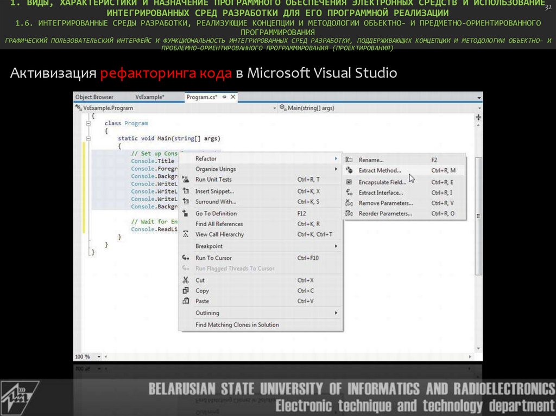The width and height of the screenshot is (556, 416).
Task: Click the VsExample.Program class icon
Action: (78, 107)
